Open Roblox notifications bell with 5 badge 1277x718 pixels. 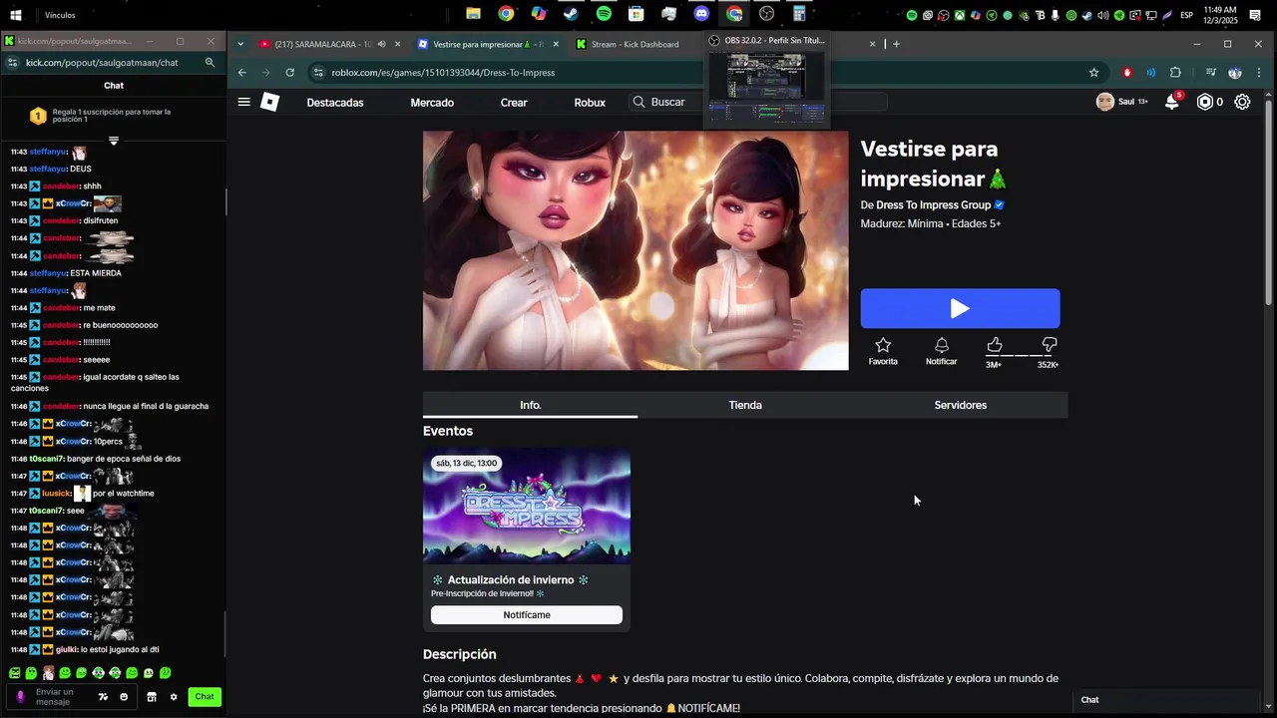pos(1172,102)
